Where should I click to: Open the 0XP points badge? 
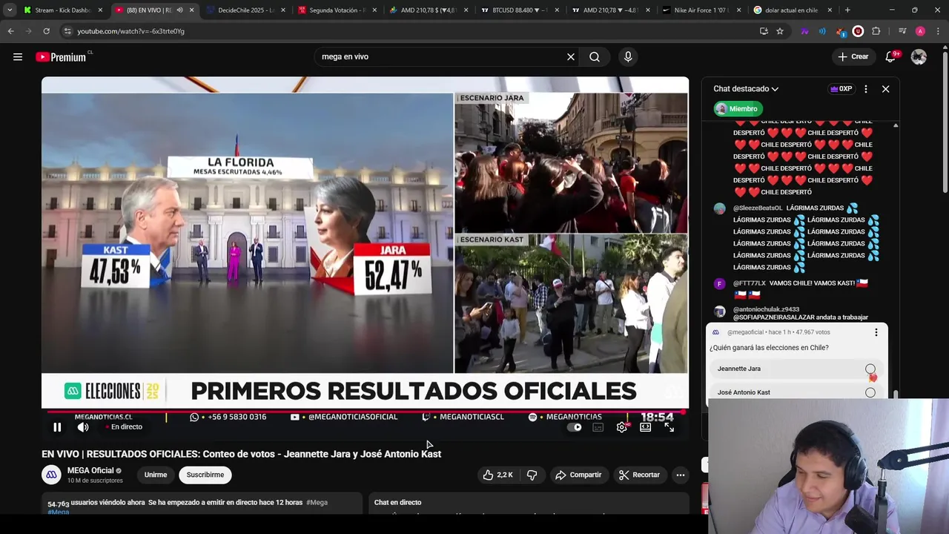coord(841,89)
